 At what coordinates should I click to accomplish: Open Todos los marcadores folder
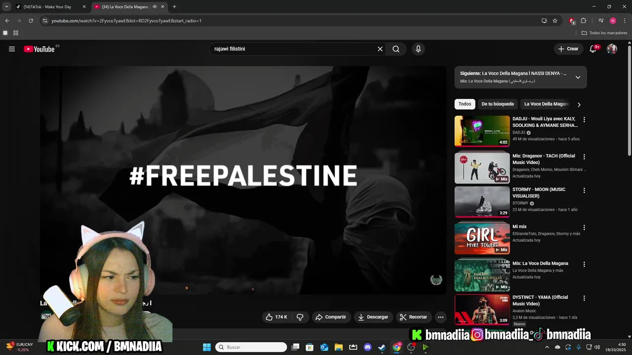click(604, 33)
